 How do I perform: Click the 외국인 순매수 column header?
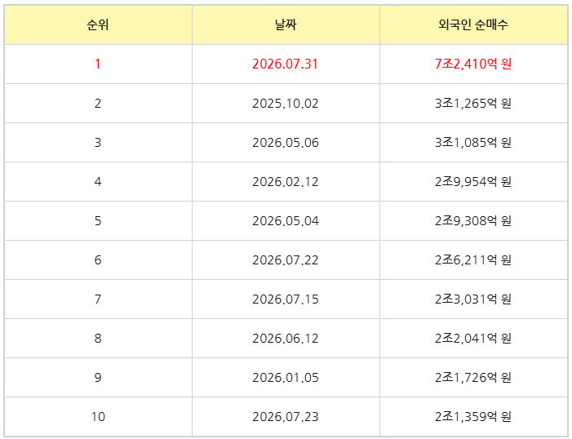pos(473,24)
